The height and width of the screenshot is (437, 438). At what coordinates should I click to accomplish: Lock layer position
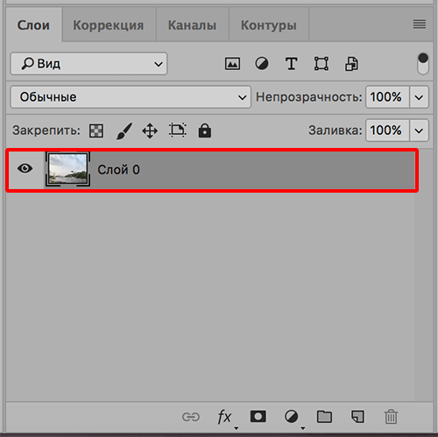click(x=150, y=130)
